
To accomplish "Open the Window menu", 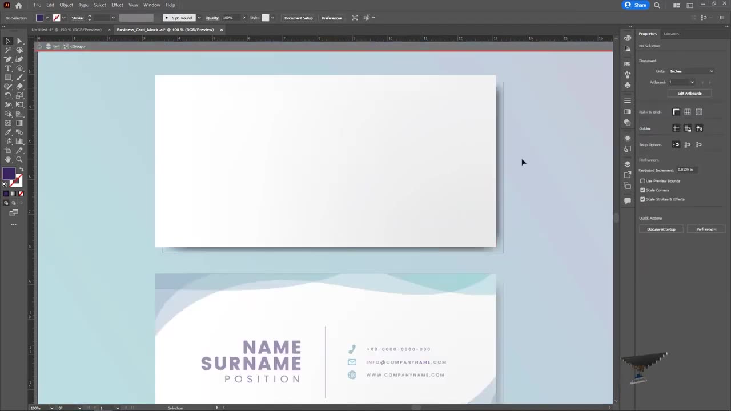I will [151, 5].
